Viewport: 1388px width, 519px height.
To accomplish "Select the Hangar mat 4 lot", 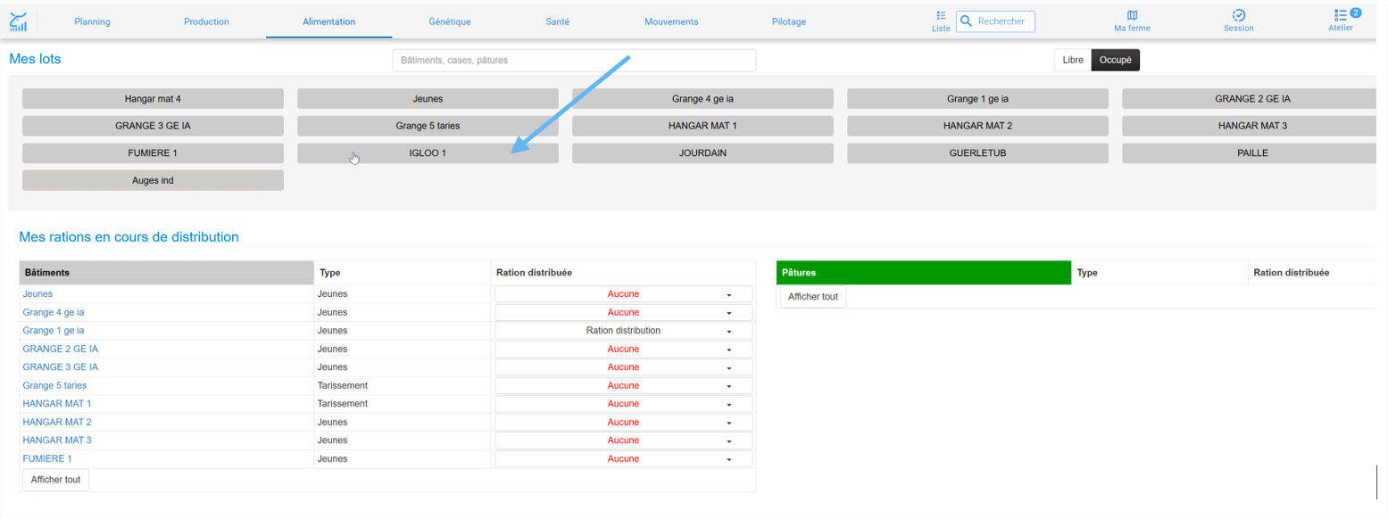I will click(x=153, y=99).
